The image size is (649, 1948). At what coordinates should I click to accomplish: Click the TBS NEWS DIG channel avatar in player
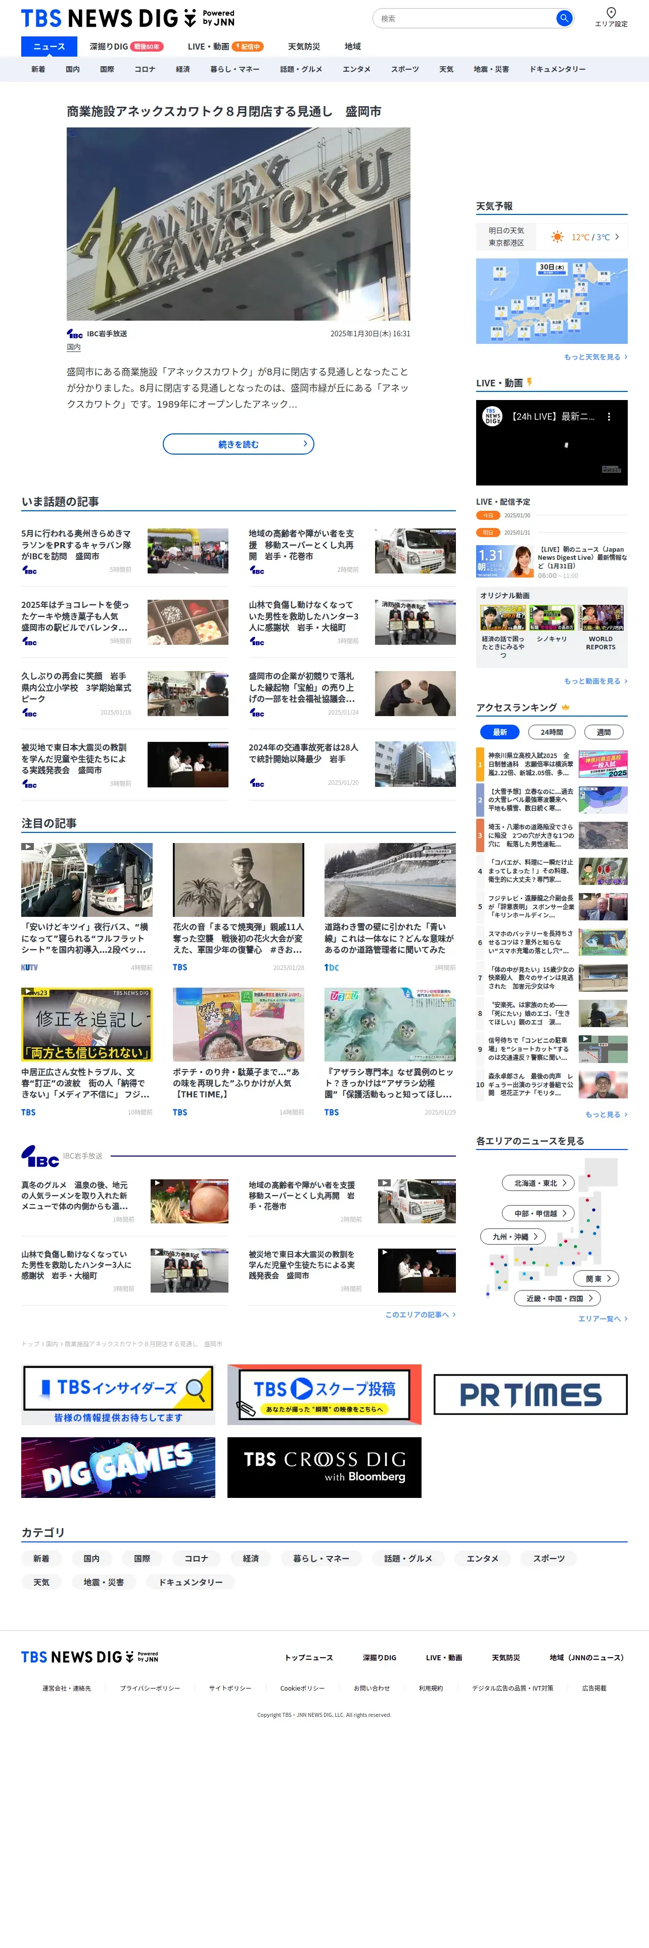[x=493, y=417]
